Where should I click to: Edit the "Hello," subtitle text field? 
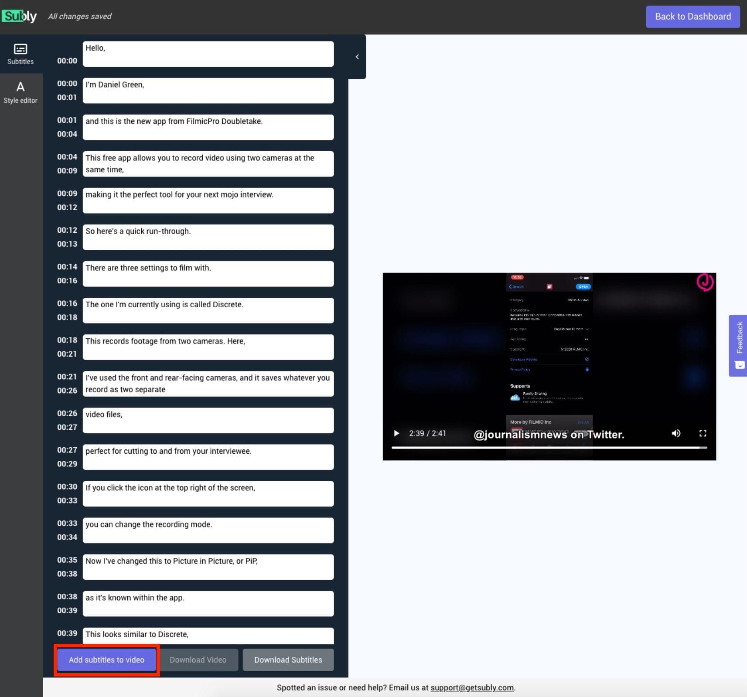[x=208, y=54]
